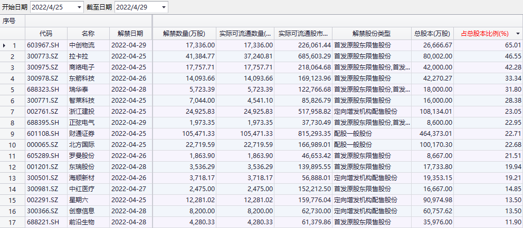Click the red 占总股本比例(%) header text
Viewport: 523px width, 228px height.
484,34
